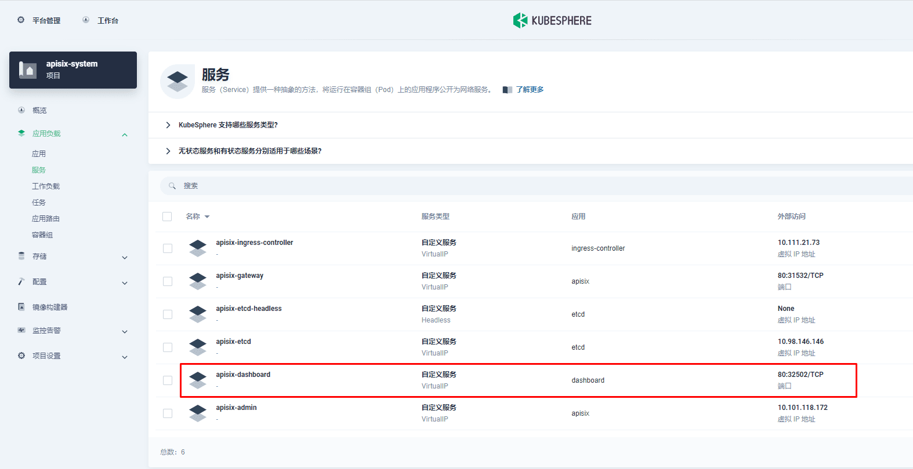
Task: Click the IP address 10.101.118.172
Action: click(x=803, y=408)
